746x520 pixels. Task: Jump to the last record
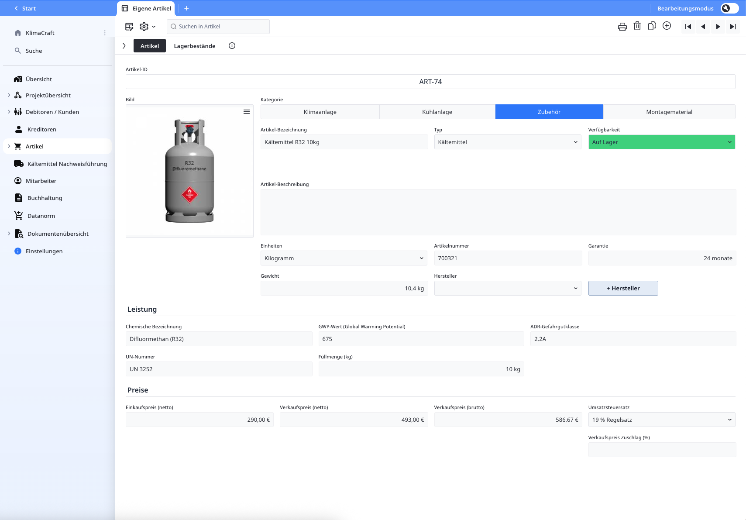tap(733, 27)
